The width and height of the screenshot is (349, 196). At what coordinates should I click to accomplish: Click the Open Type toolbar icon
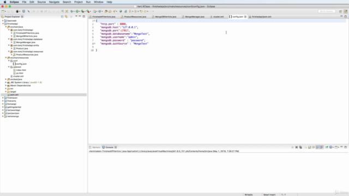point(106,11)
